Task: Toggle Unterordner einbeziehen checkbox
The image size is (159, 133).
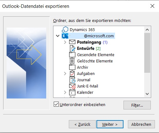Action: pyautogui.click(x=56, y=104)
